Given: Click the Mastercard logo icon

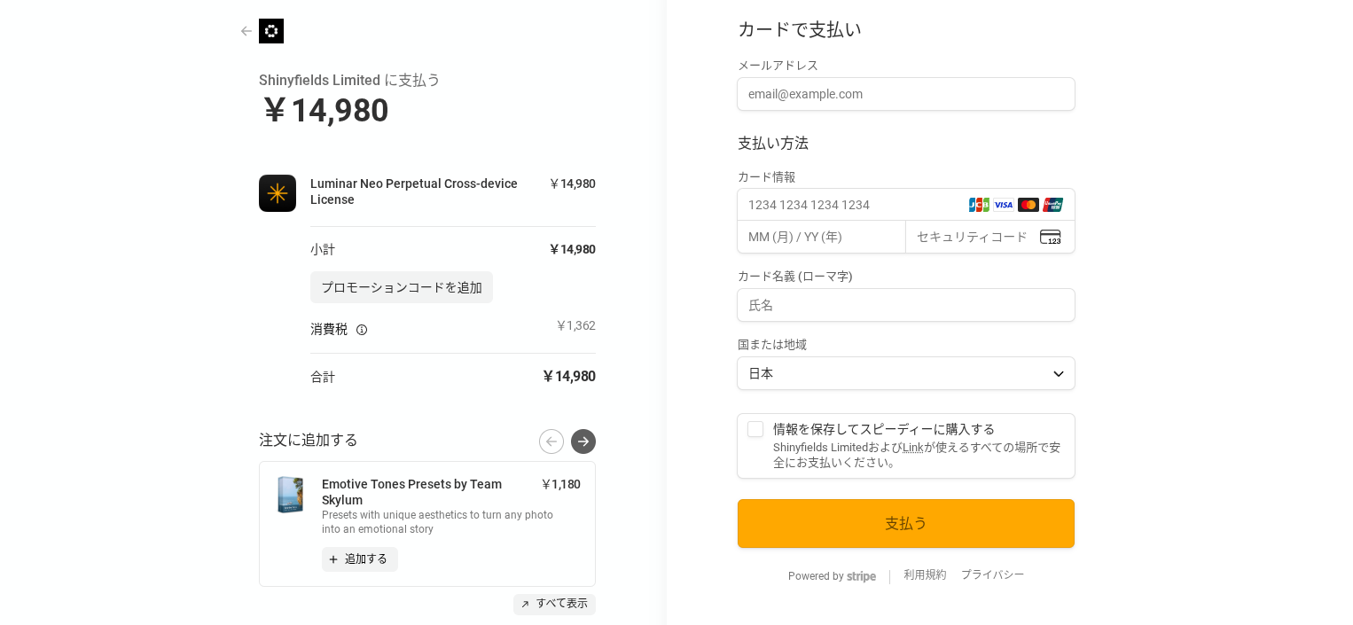Looking at the screenshot, I should tap(1028, 205).
